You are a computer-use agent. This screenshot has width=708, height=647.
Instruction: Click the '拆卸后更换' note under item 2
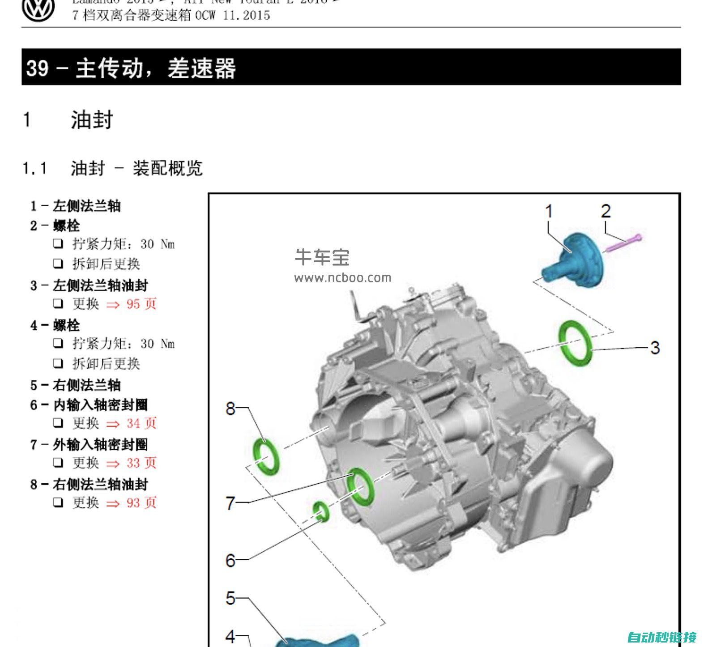click(x=107, y=264)
